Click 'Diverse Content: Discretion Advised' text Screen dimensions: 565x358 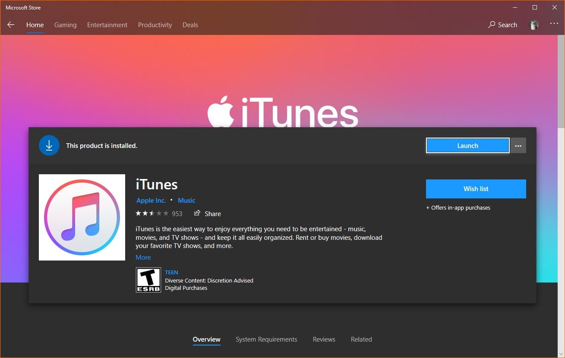209,280
